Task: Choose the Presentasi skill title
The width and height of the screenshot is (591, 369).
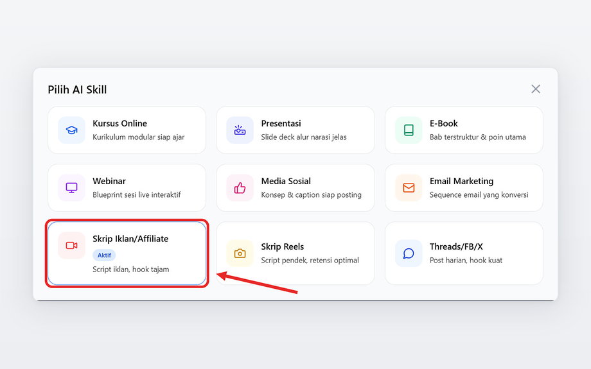Action: 281,123
